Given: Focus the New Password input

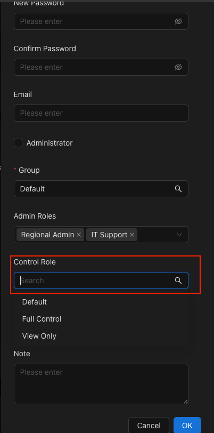Looking at the screenshot, I should tap(101, 21).
